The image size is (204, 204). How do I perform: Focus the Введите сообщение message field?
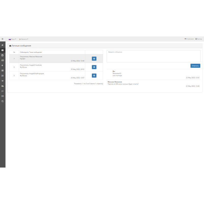tap(153, 56)
